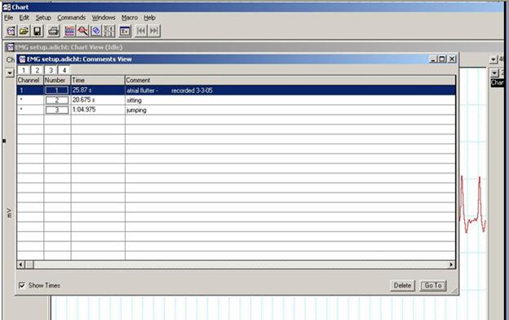Click the X-Y view toolbar icon
This screenshot has width=509, height=320.
point(96,31)
